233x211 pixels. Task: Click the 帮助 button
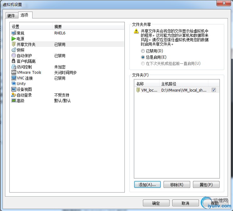pyautogui.click(x=215, y=203)
